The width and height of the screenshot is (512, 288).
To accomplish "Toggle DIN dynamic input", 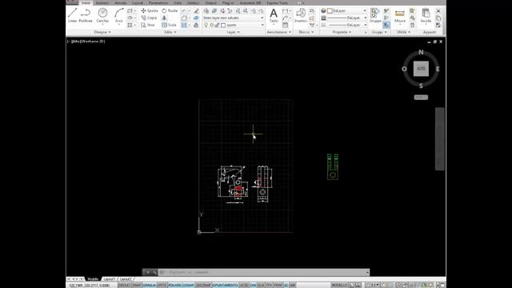I will coord(253,285).
